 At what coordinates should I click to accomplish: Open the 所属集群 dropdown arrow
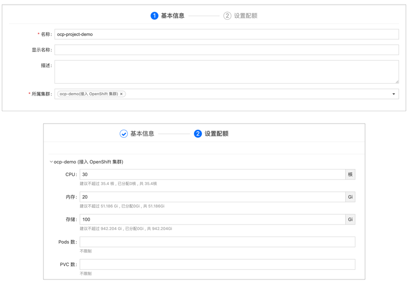(x=394, y=94)
